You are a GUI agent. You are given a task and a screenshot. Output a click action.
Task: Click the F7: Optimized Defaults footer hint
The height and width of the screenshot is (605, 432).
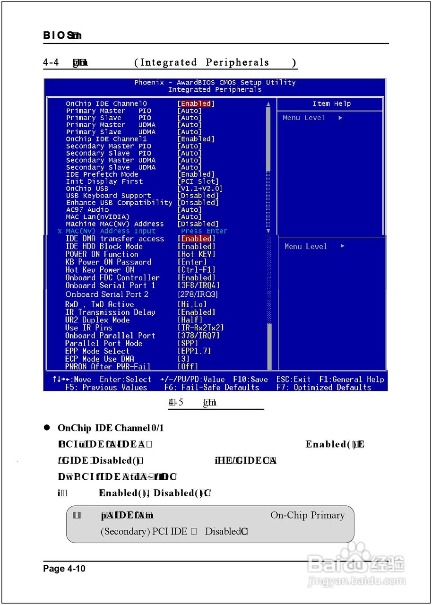[324, 388]
